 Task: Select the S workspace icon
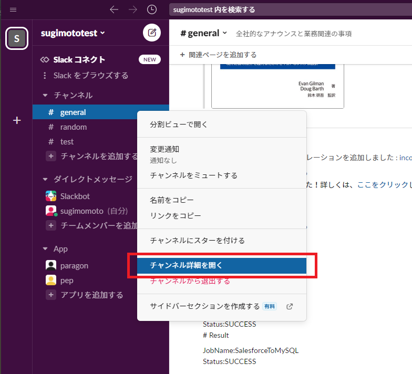pos(17,38)
